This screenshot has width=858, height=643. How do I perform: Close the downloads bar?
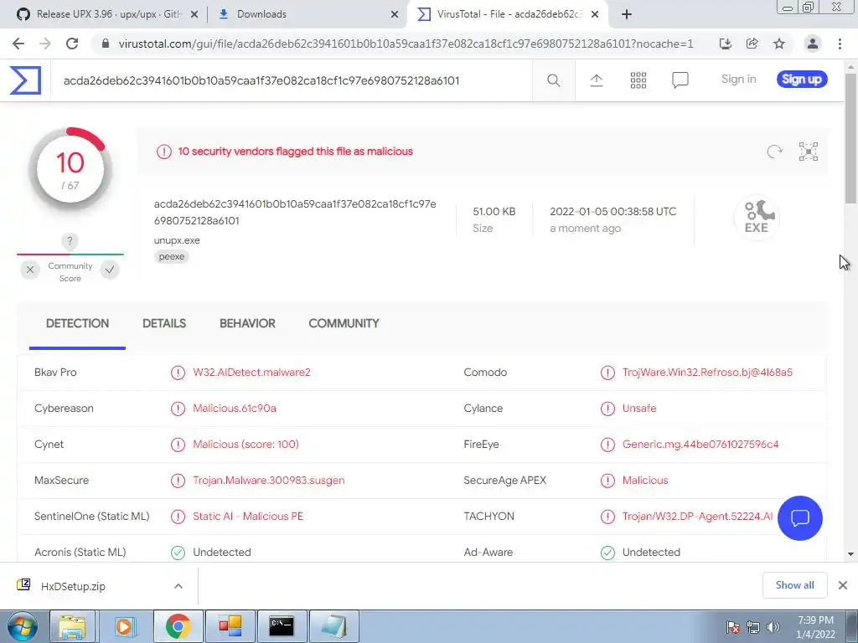[x=843, y=585]
